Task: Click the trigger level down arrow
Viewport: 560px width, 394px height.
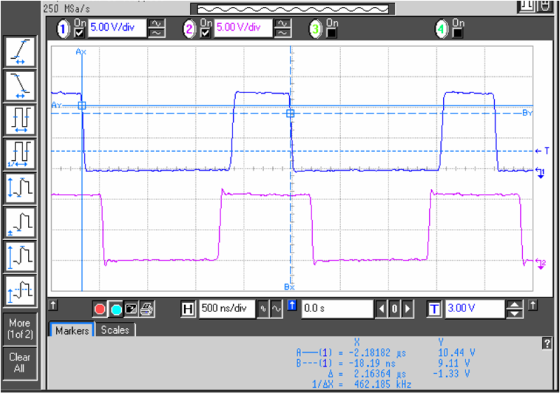Action: 514,314
